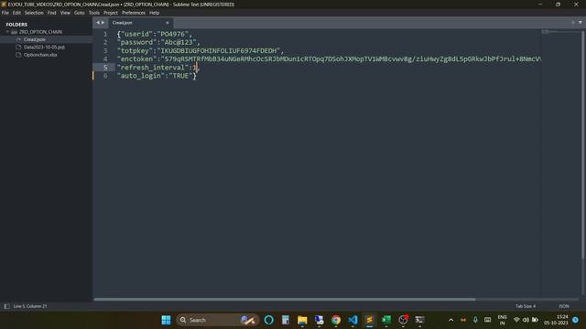Add new tab plus button
586x329 pixels.
click(x=572, y=23)
